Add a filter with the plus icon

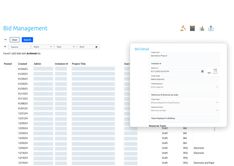(5, 47)
